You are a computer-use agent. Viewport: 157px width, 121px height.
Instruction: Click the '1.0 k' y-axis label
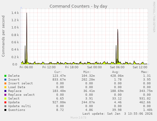[15, 27]
